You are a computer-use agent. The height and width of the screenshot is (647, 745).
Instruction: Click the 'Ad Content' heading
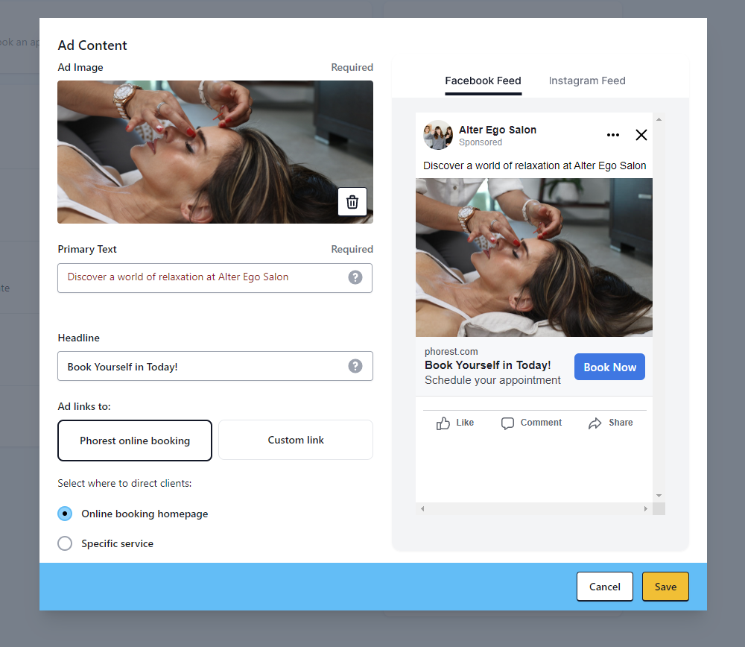point(92,45)
